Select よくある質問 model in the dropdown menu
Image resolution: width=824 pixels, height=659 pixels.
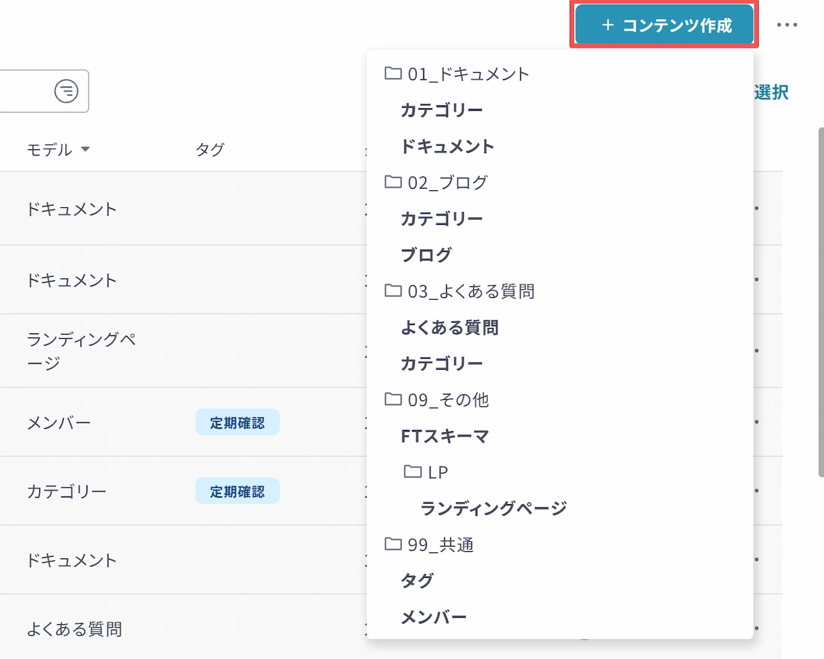pos(450,327)
